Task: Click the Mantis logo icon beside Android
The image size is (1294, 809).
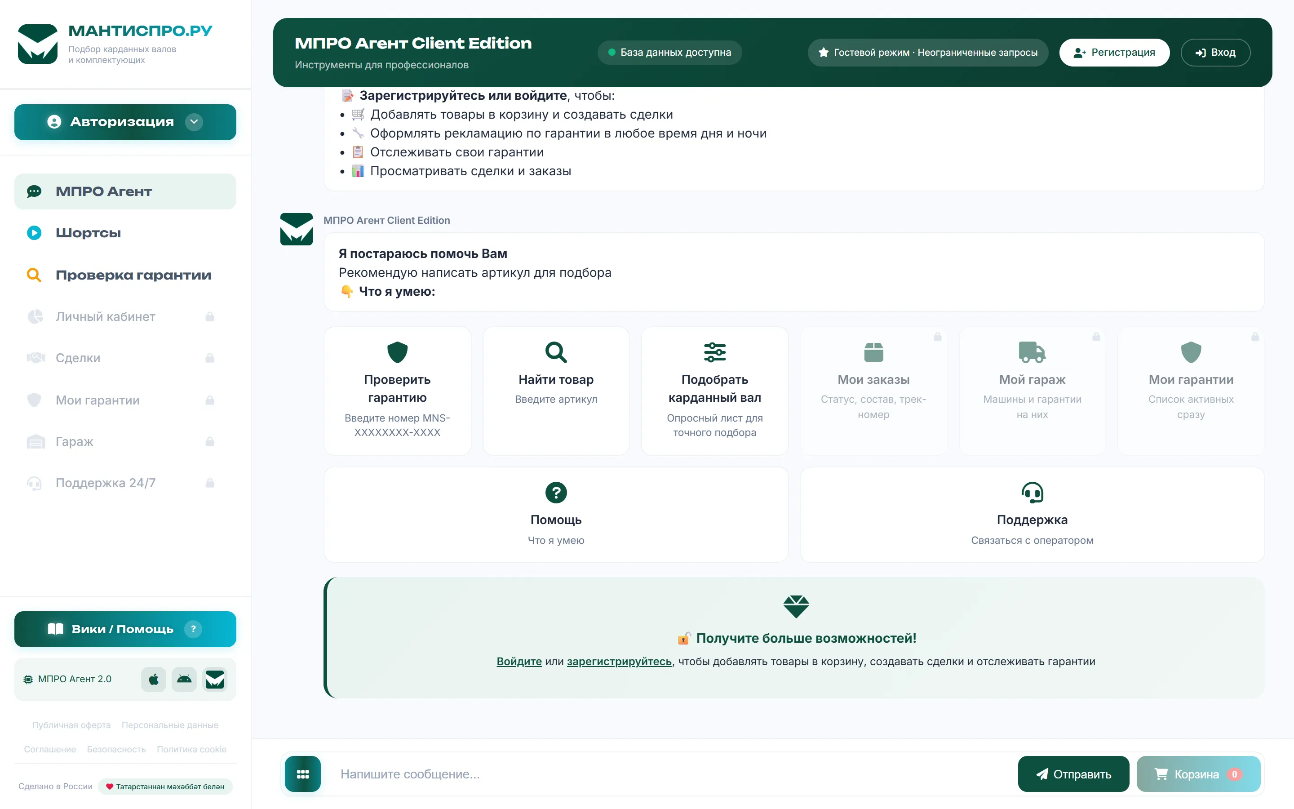Action: click(x=214, y=679)
